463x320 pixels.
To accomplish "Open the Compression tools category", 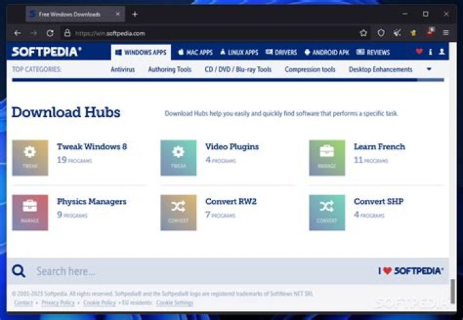I will click(310, 69).
